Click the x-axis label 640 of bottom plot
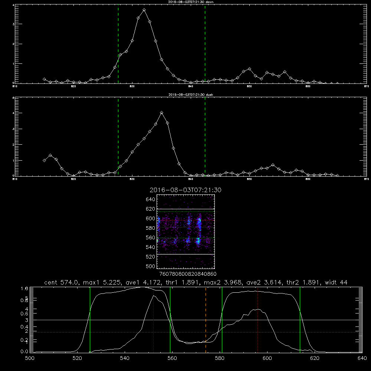The image size is (371, 371). [362, 358]
